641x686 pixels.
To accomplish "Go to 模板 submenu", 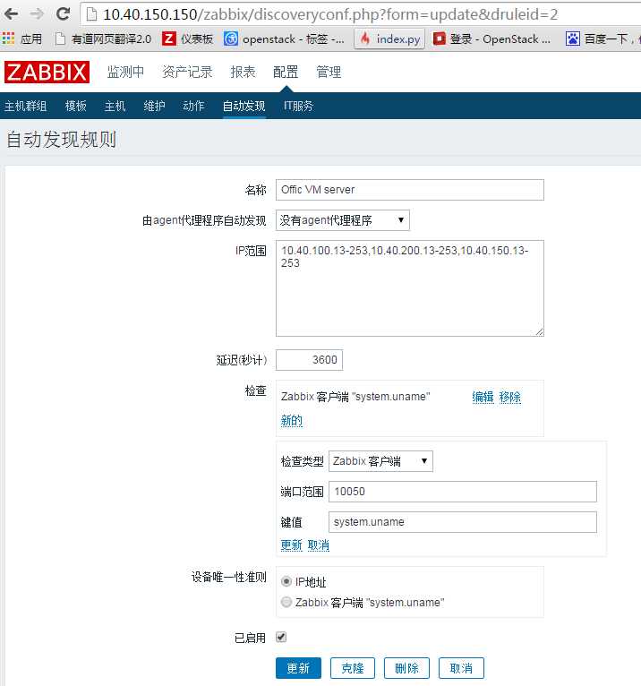I will [x=75, y=106].
